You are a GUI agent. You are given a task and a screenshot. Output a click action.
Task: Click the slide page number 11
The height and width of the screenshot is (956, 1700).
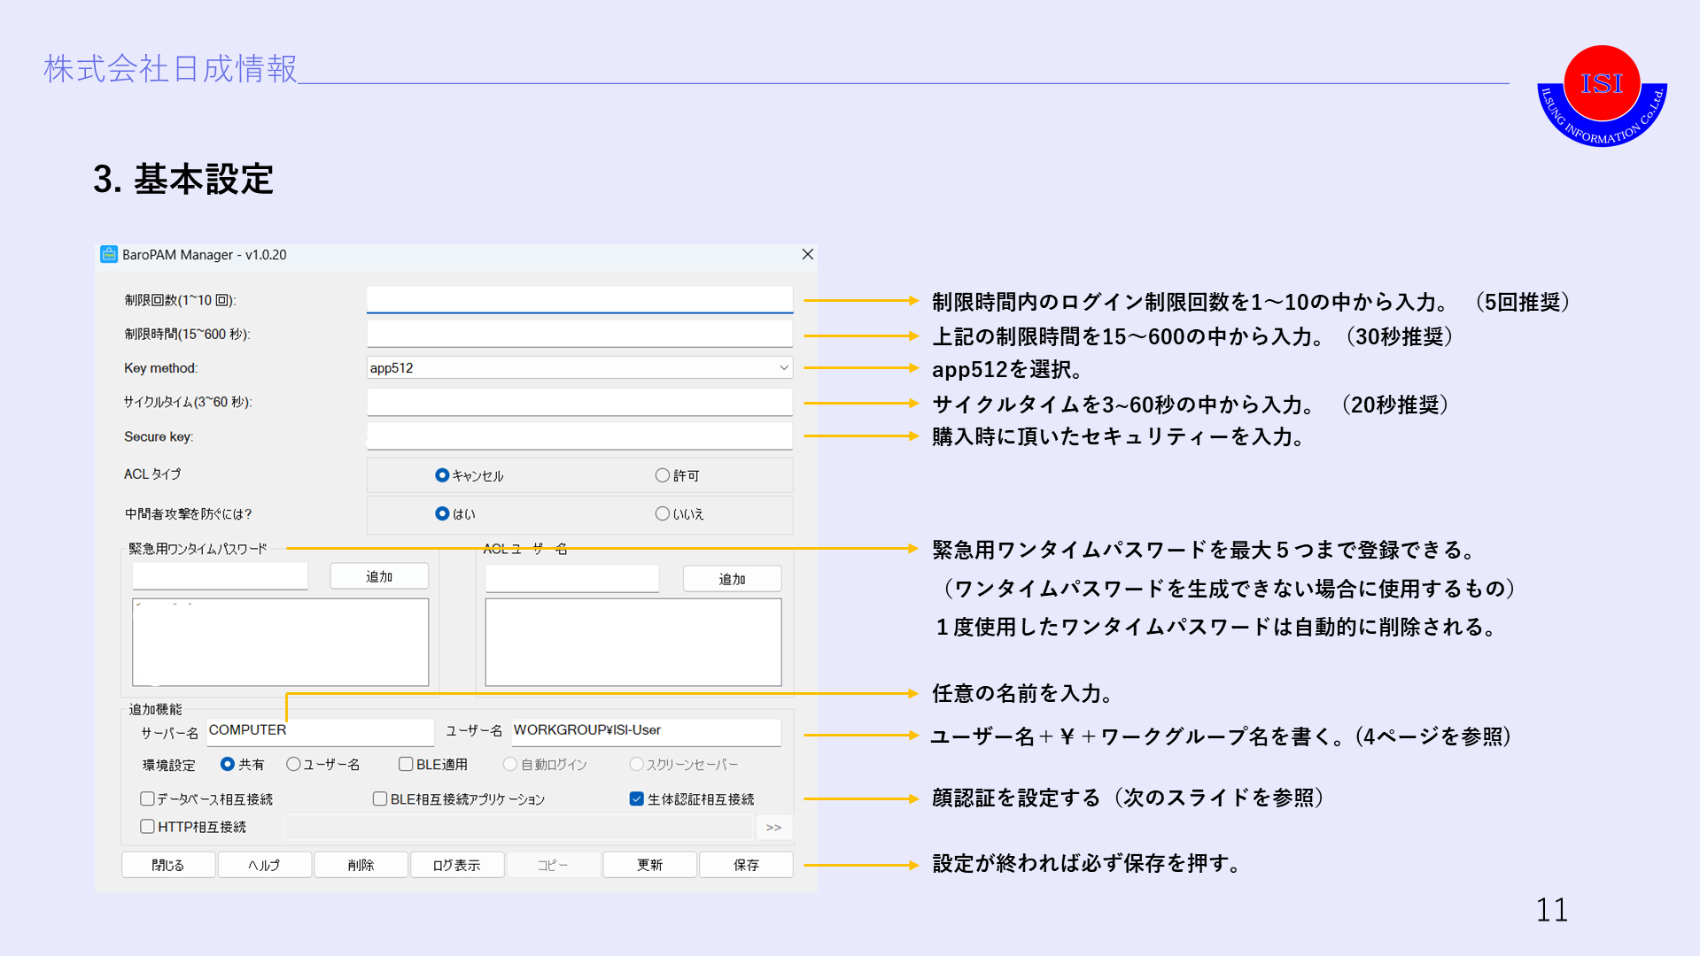click(1552, 910)
